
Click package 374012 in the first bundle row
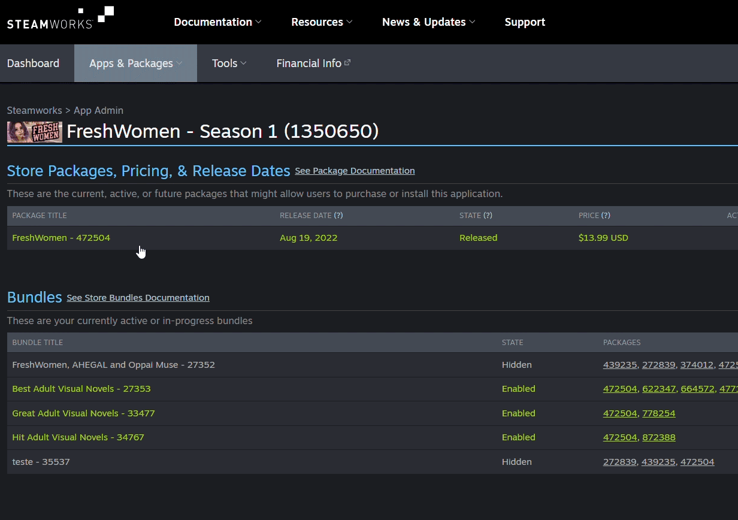(697, 365)
